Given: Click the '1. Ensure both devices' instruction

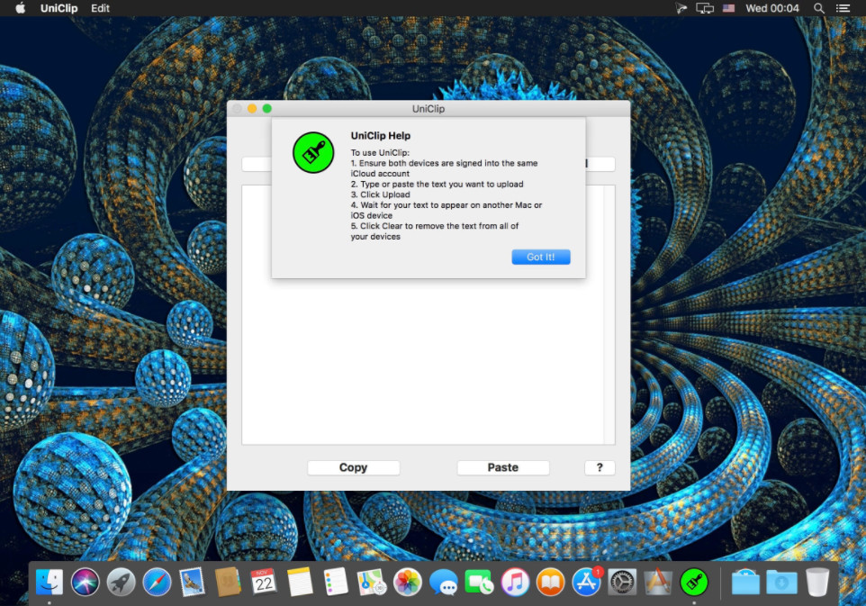Looking at the screenshot, I should [444, 168].
